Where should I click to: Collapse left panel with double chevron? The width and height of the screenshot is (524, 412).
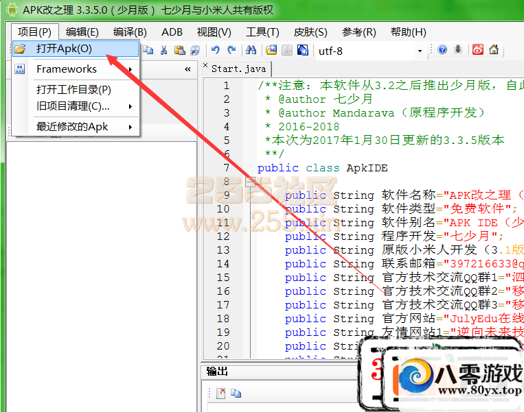click(187, 69)
